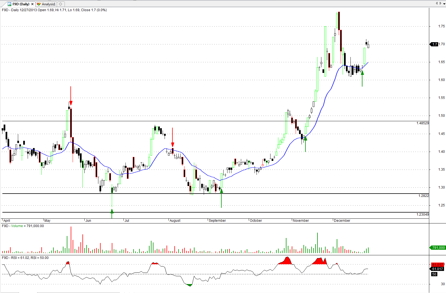Close the F9D (Daily) tab
The height and width of the screenshot is (293, 446).
tap(32, 4)
